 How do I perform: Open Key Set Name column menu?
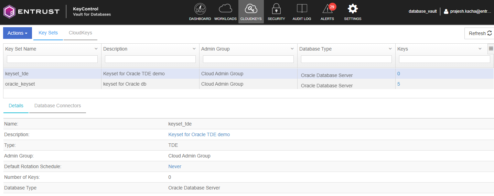(96, 49)
